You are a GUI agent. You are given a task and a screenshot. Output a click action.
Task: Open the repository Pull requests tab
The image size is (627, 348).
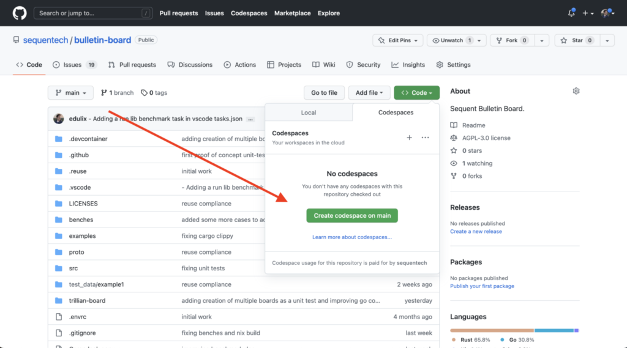(x=132, y=65)
